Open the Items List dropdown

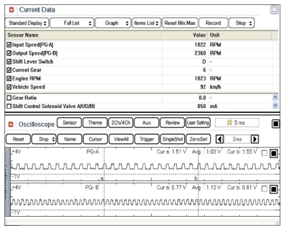click(x=146, y=23)
